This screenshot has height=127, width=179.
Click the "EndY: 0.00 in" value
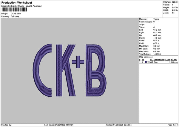[x=156, y=43]
